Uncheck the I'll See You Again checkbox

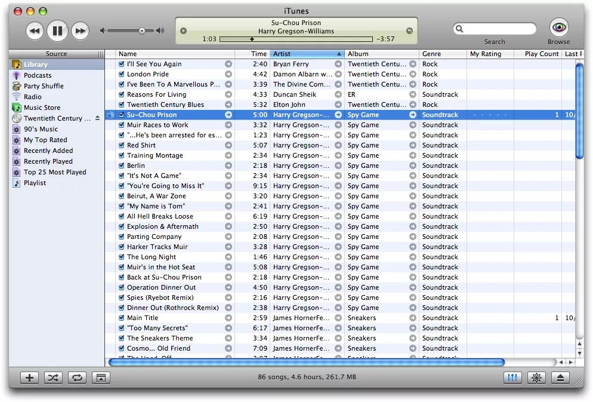point(121,64)
